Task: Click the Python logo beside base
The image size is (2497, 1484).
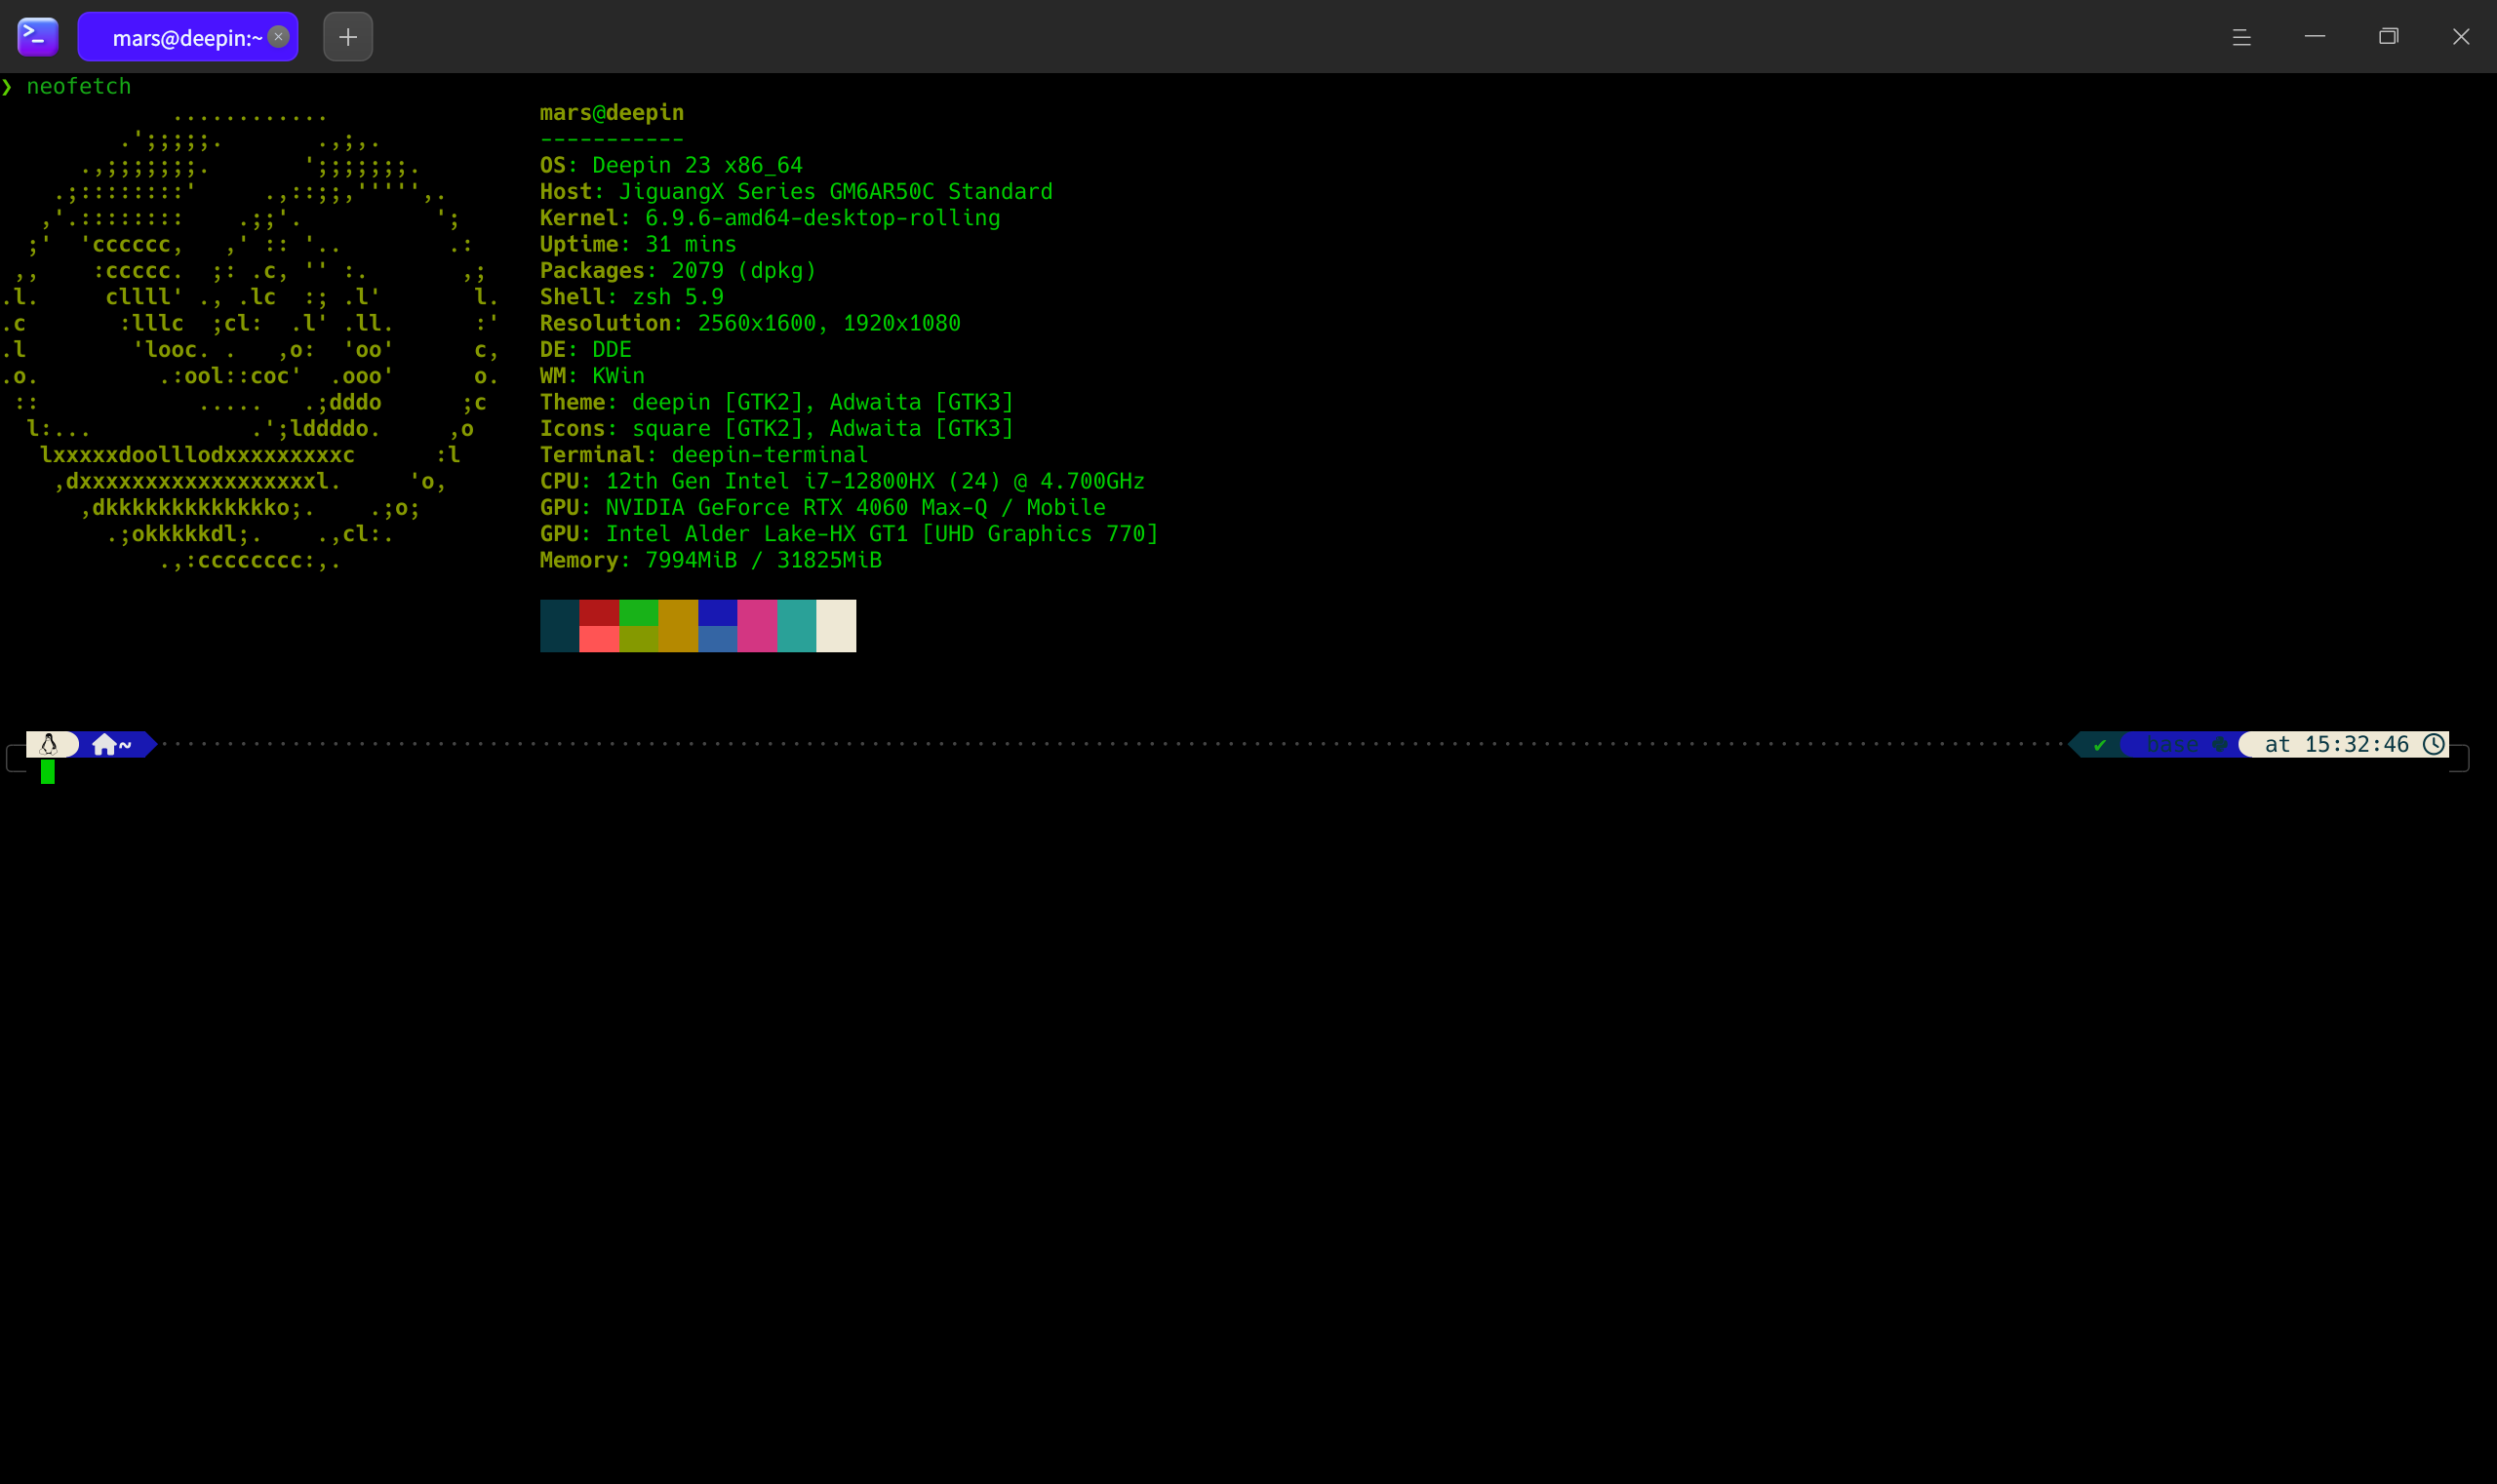Action: click(2219, 744)
